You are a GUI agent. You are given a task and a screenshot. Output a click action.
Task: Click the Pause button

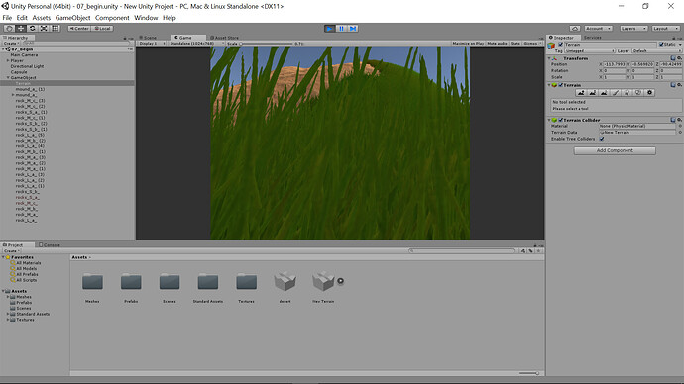pos(342,29)
